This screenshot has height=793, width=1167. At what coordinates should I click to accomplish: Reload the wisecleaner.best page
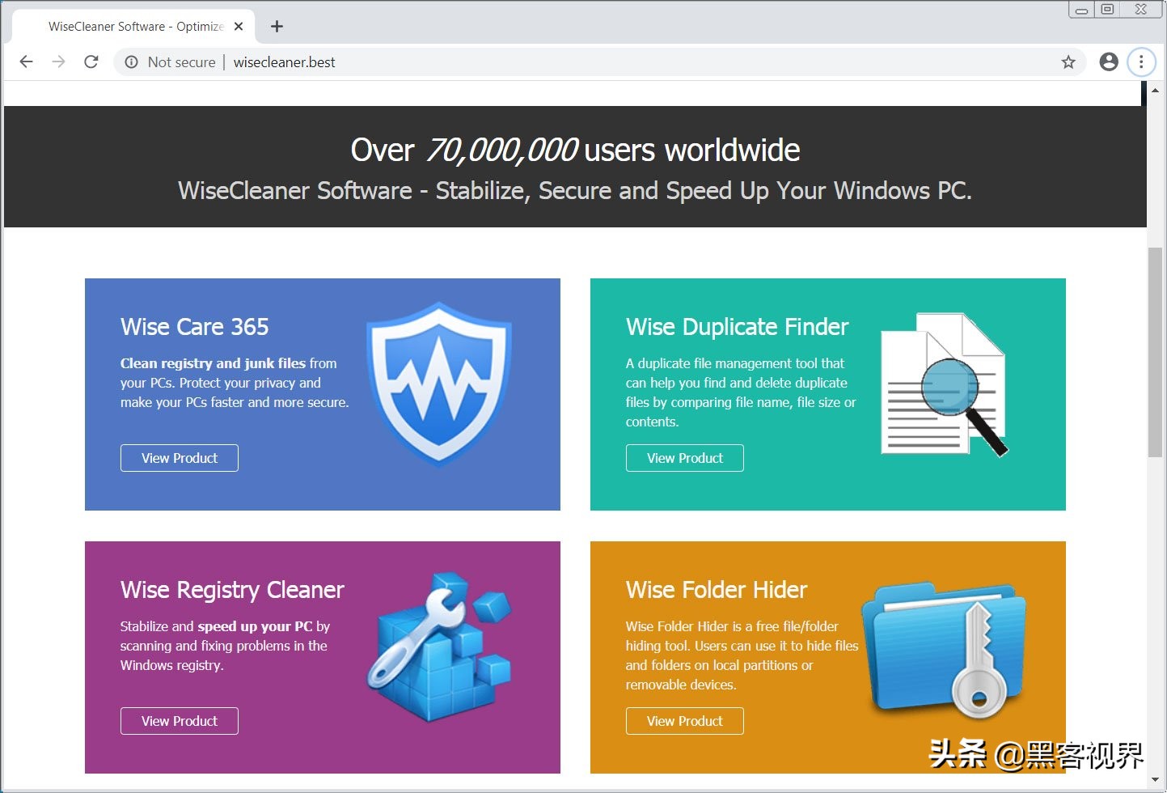click(x=91, y=62)
